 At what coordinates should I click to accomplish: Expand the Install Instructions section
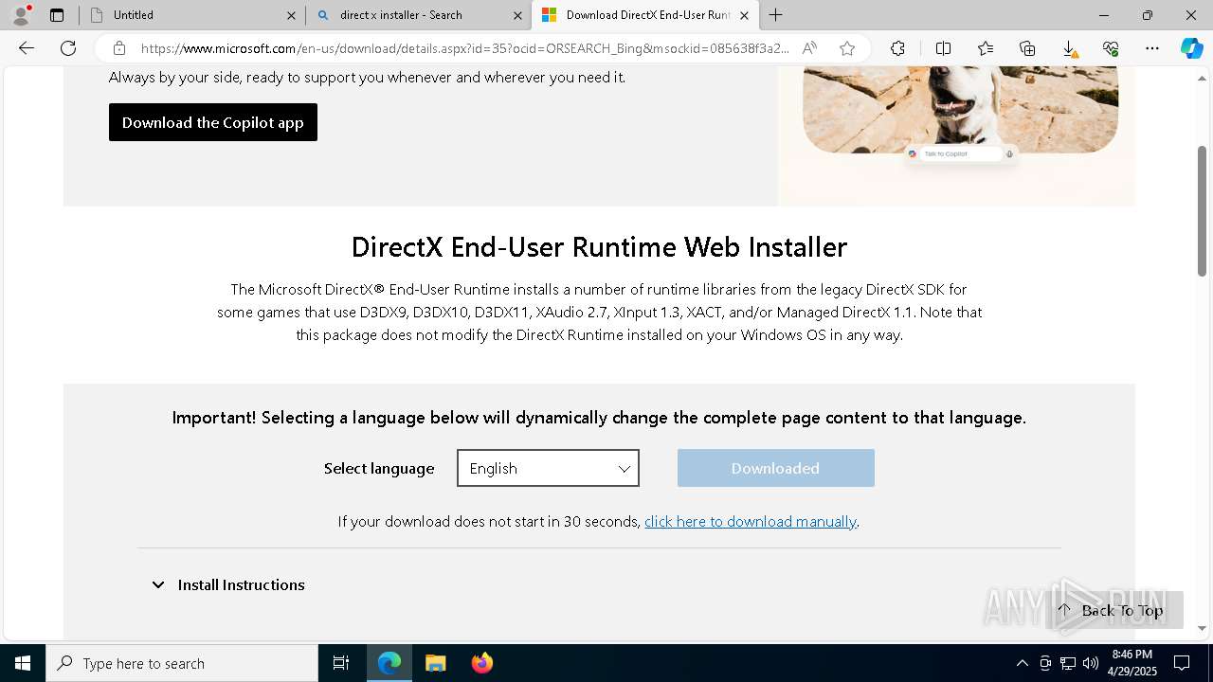(227, 585)
